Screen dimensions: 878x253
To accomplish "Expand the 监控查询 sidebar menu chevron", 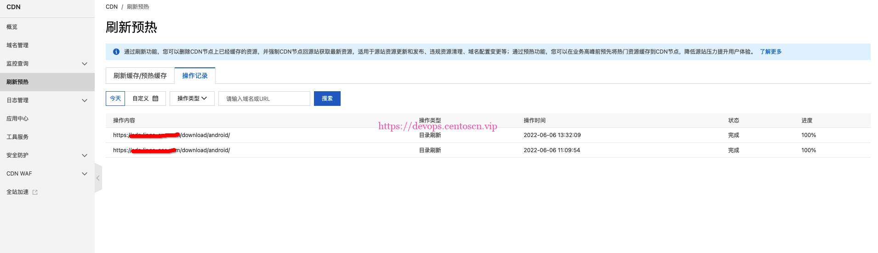I will click(85, 64).
